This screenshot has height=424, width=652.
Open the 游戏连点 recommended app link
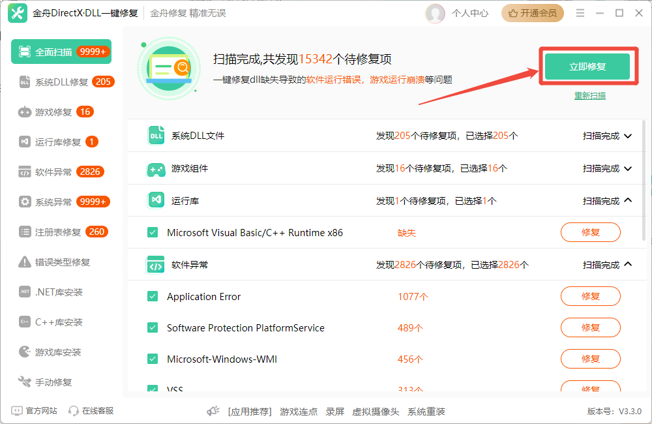tap(299, 412)
